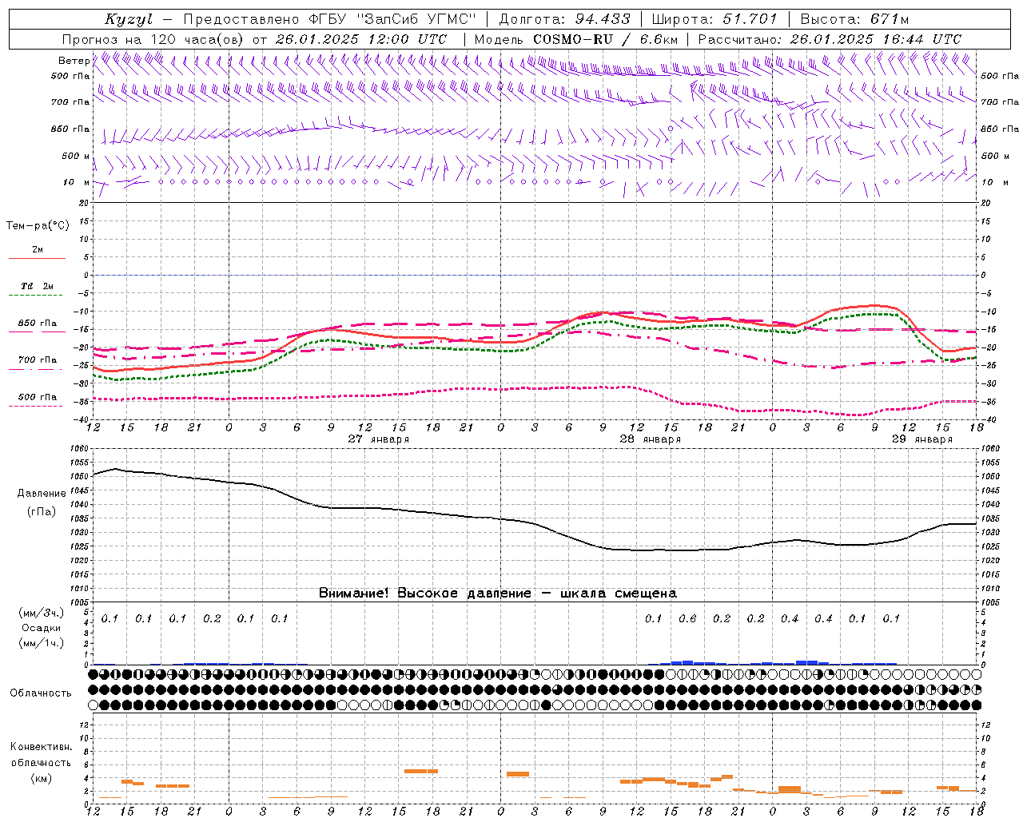Viewport: 1023px width, 818px height.
Task: Click the Ветер row label
Action: click(x=74, y=61)
